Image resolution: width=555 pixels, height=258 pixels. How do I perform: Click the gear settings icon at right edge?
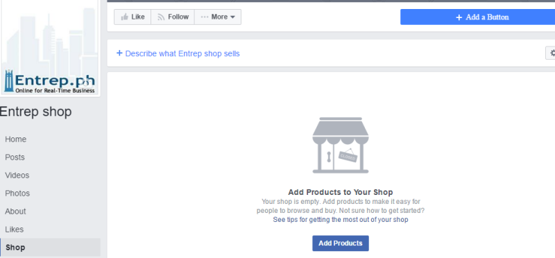coord(552,53)
